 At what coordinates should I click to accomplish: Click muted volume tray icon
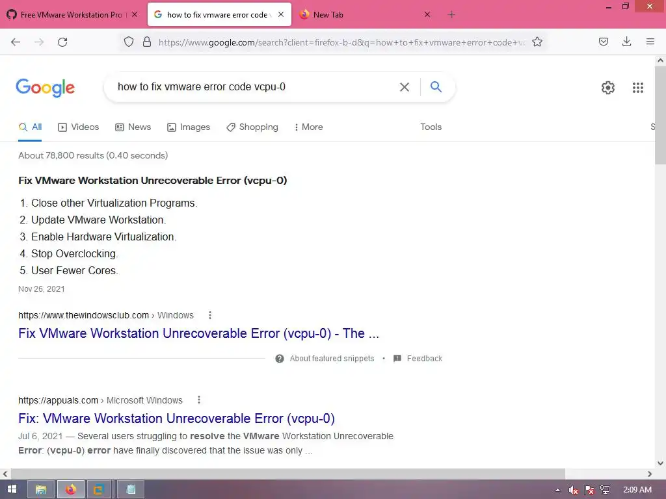(573, 490)
